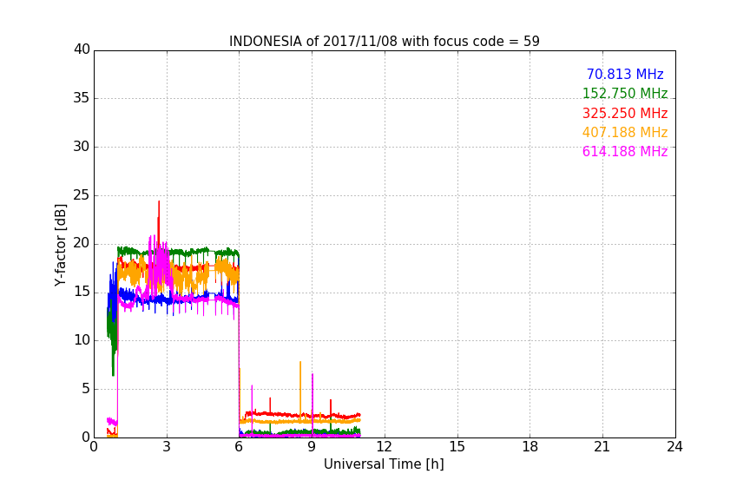
Task: Click the x-axis tick label 12
Action: 385,447
